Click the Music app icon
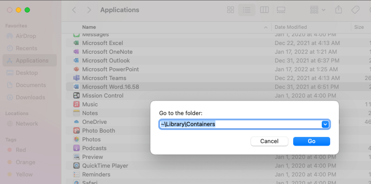The image size is (371, 184). click(76, 104)
